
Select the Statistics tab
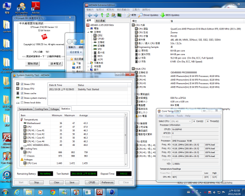tap(65, 109)
